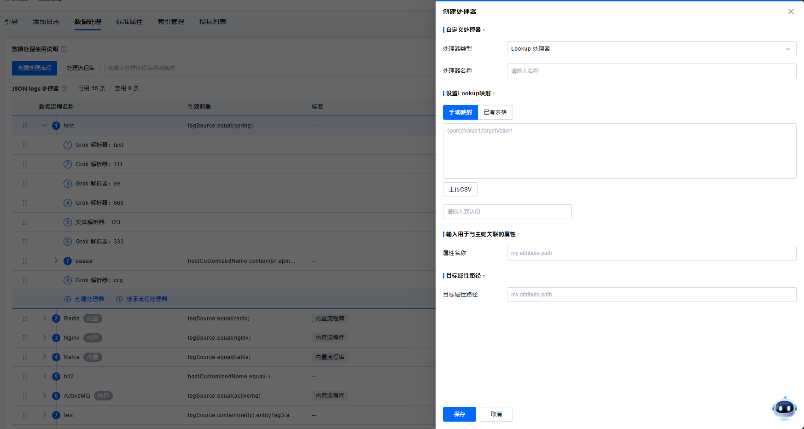Click plus icon for 继承流程处理器

point(119,299)
